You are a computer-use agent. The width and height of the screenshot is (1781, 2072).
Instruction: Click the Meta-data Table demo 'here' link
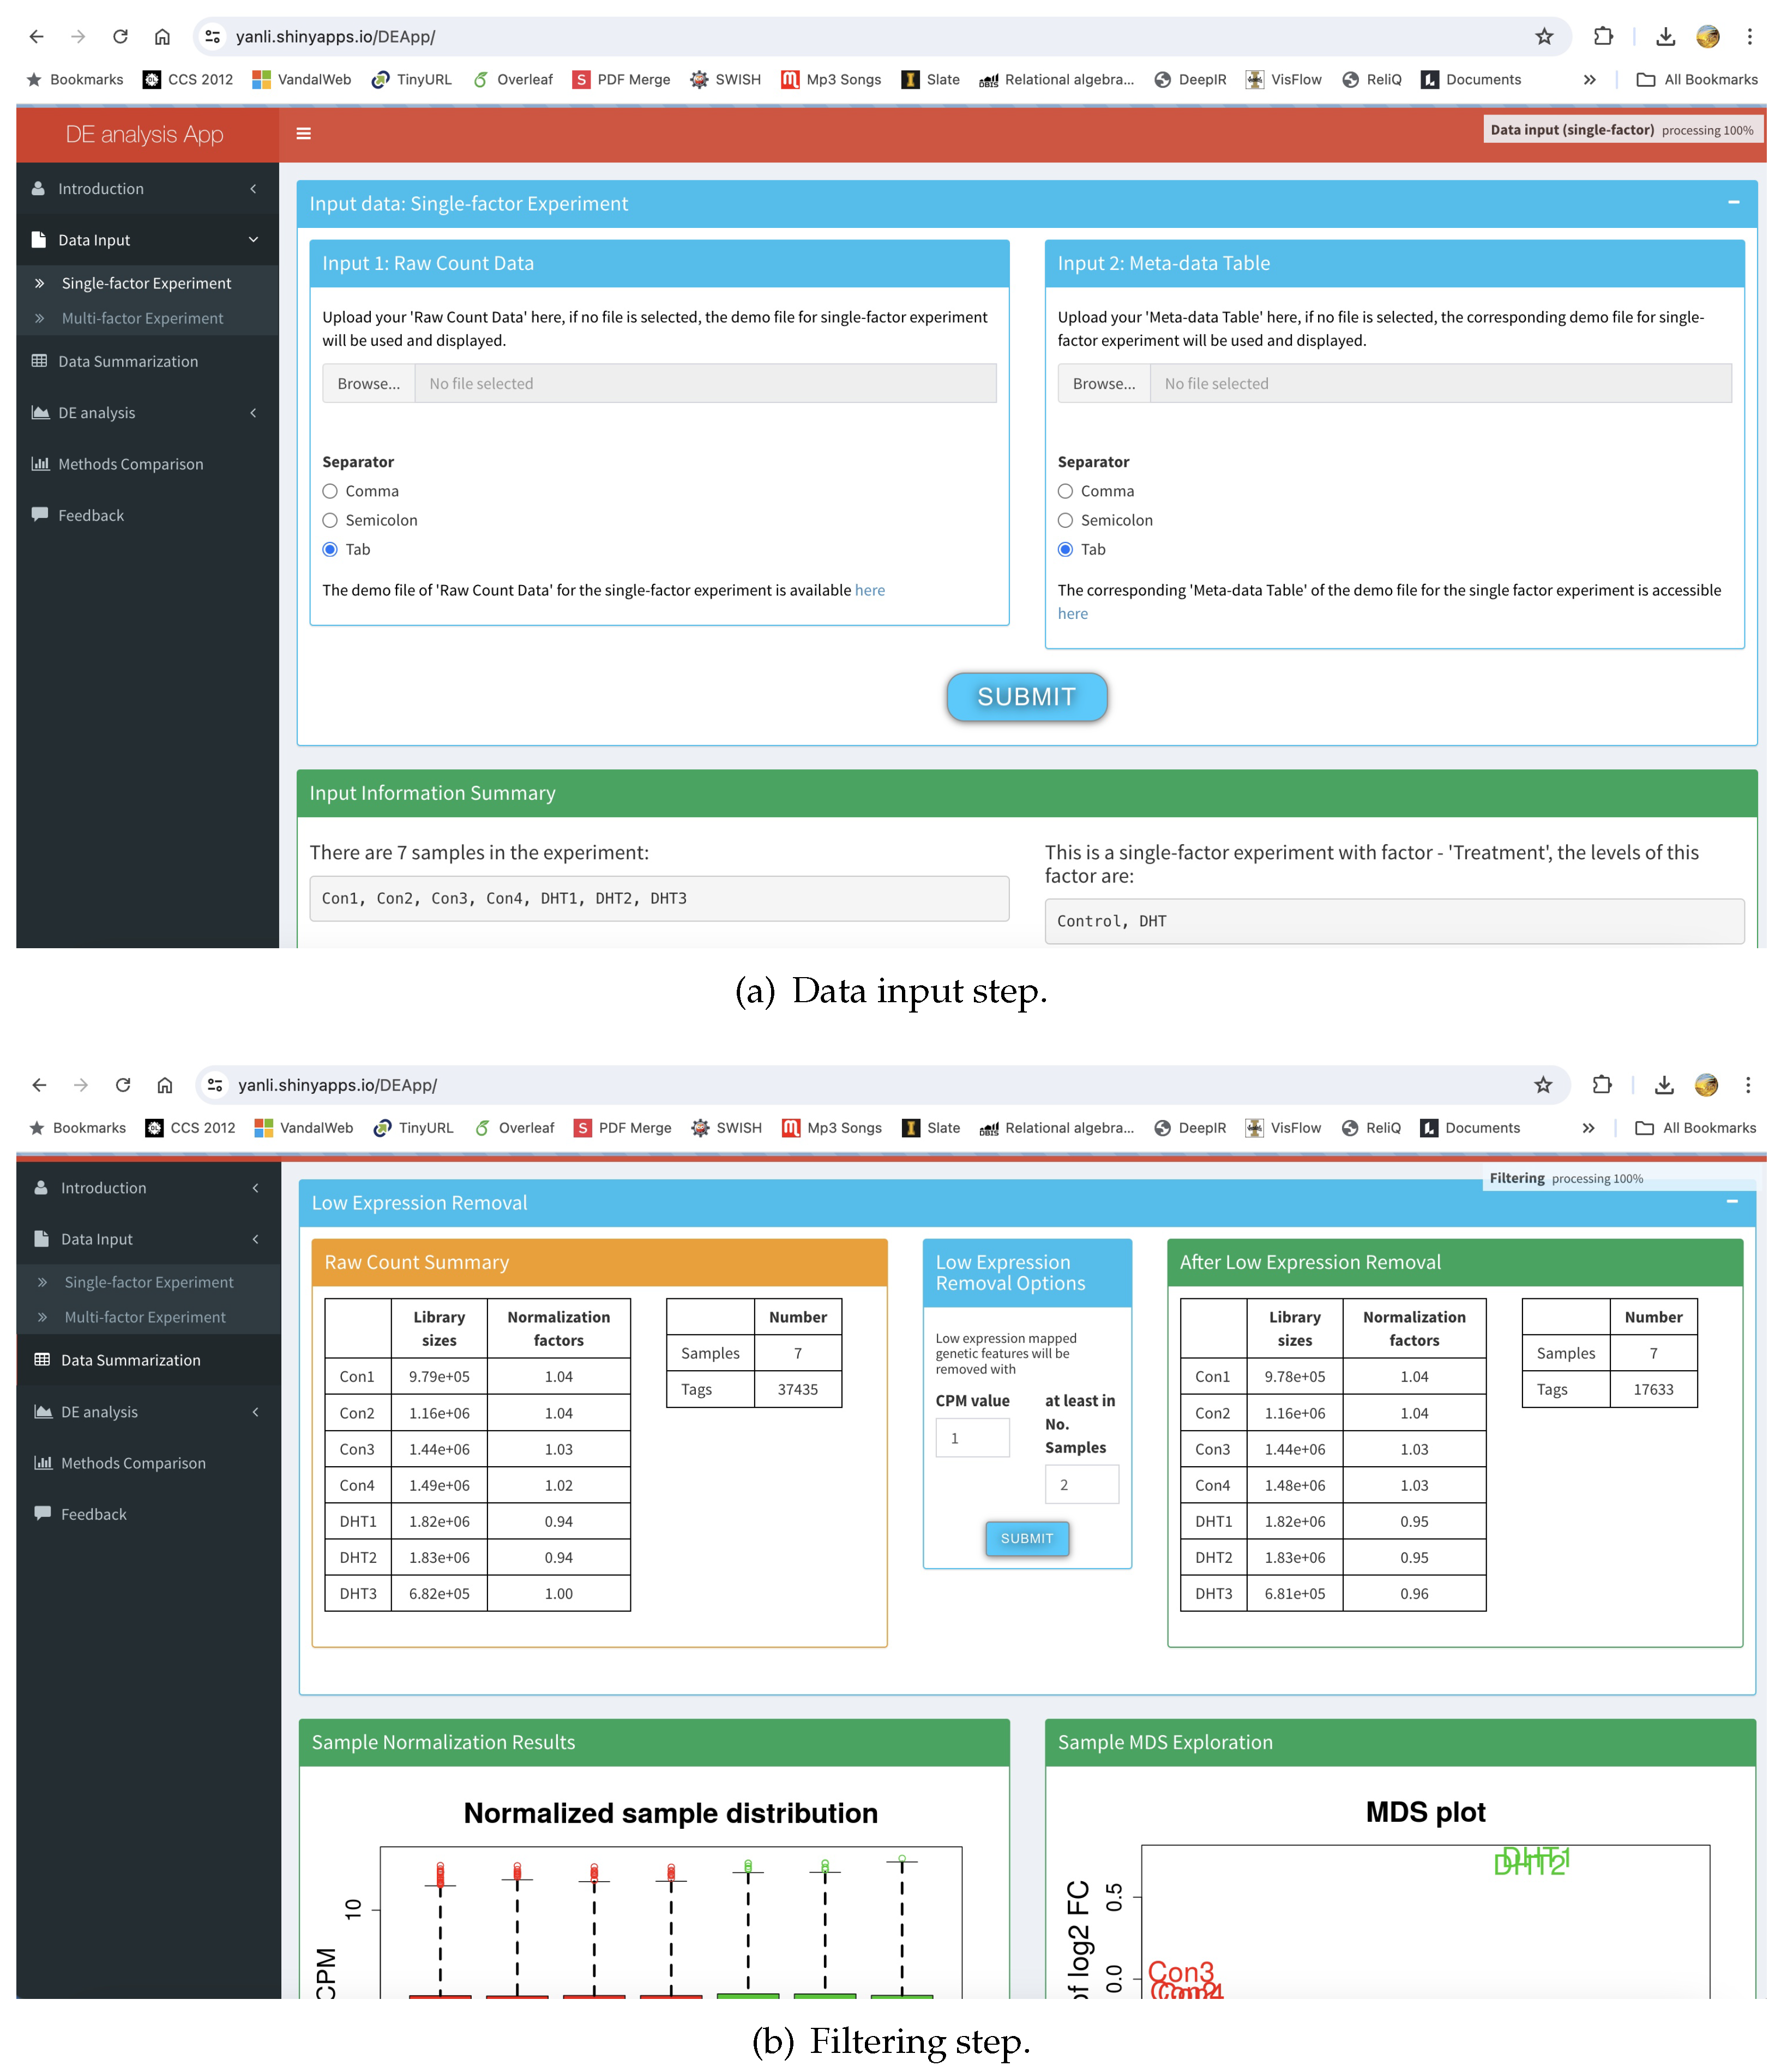[x=1072, y=614]
